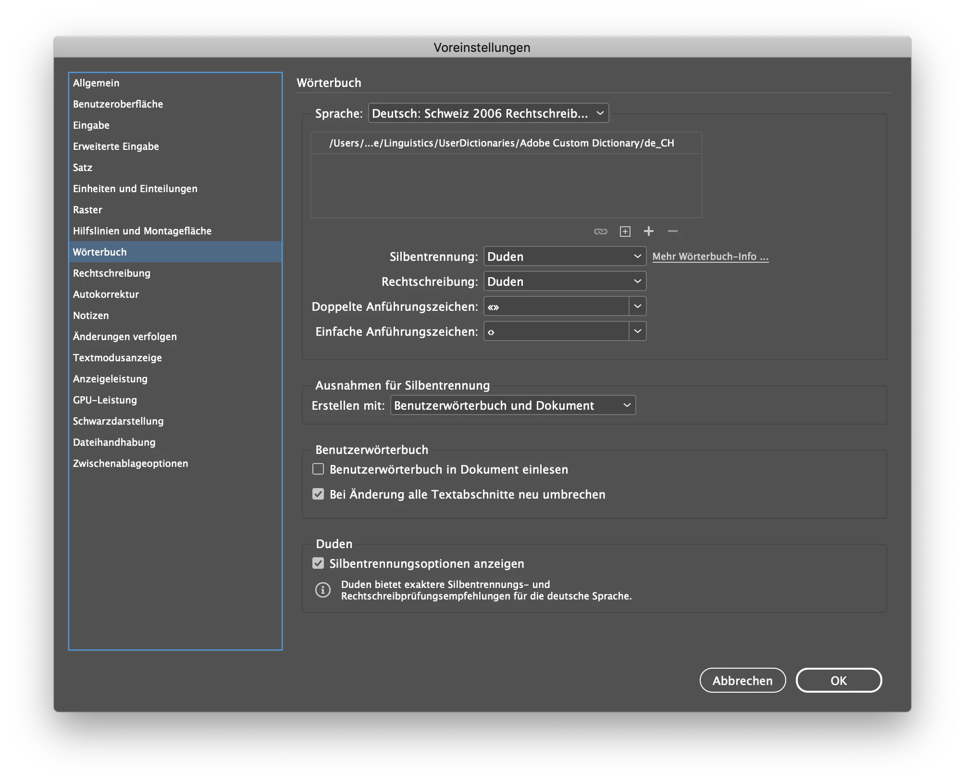Viewport: 965px width, 783px height.
Task: Click the Duden info circle icon
Action: [322, 590]
